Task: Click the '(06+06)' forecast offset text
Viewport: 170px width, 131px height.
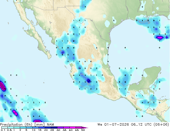Action: point(161,125)
